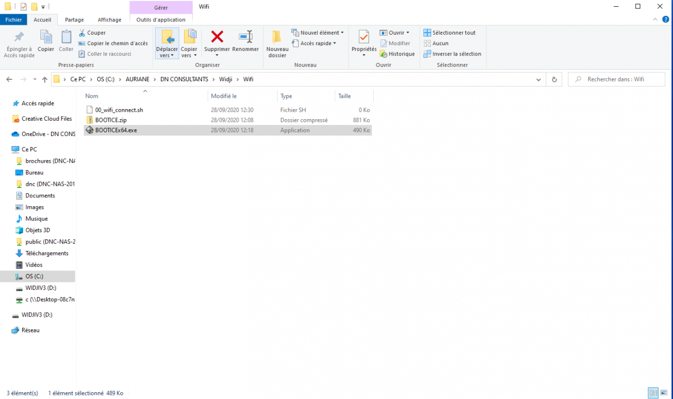
Task: Open the Nouvel élément dropdown
Action: [x=318, y=33]
